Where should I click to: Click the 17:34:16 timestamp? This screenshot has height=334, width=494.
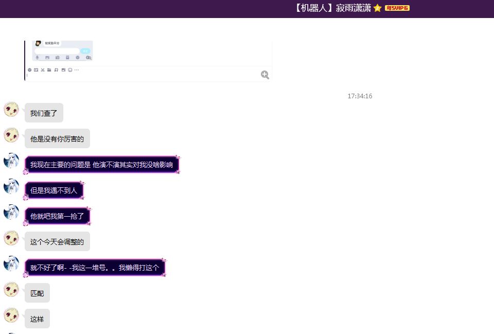pos(360,96)
